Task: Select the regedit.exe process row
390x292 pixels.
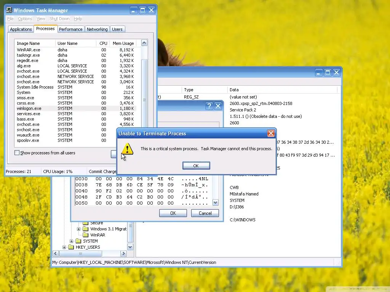Action: [x=75, y=60]
